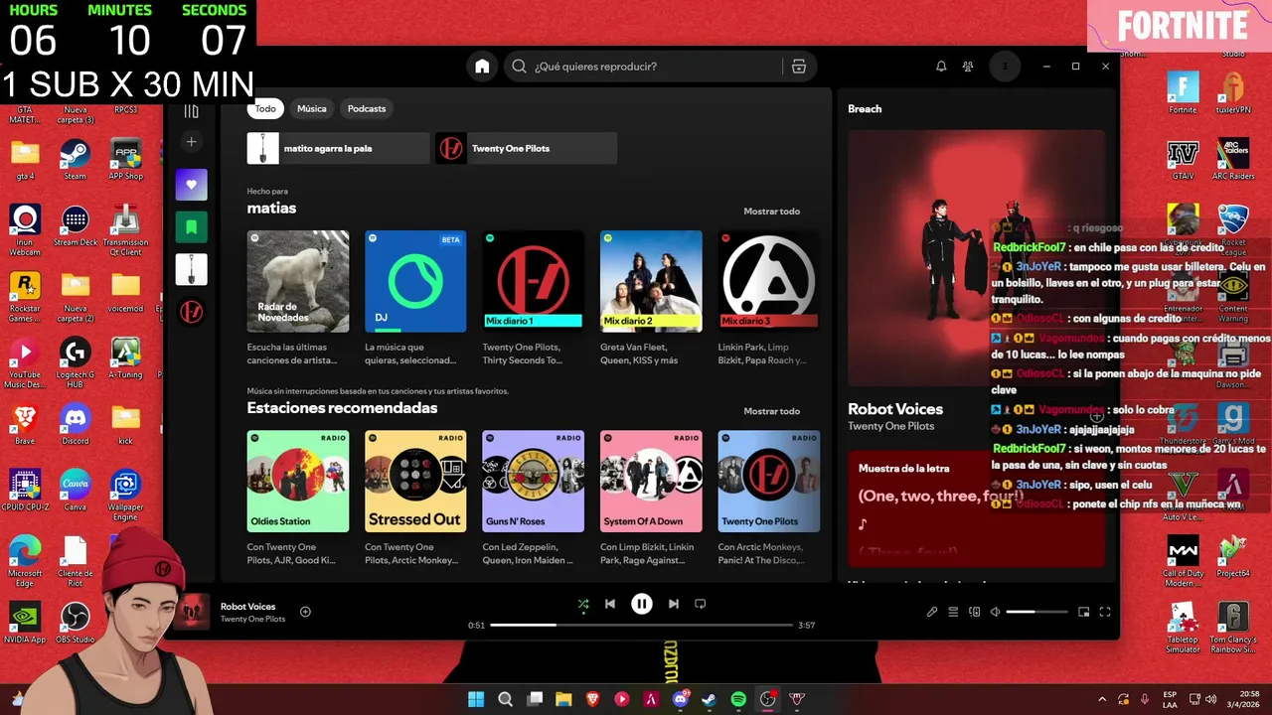Open Steam desktop shortcut
The height and width of the screenshot is (715, 1272).
(x=75, y=160)
